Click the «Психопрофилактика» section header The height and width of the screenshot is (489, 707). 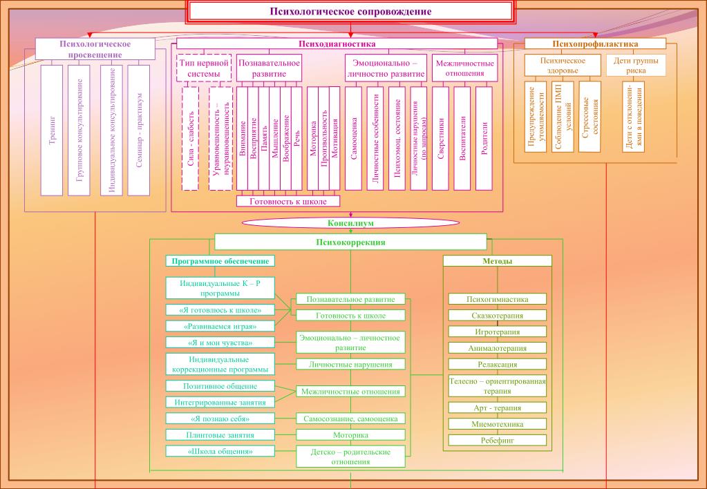tap(595, 44)
